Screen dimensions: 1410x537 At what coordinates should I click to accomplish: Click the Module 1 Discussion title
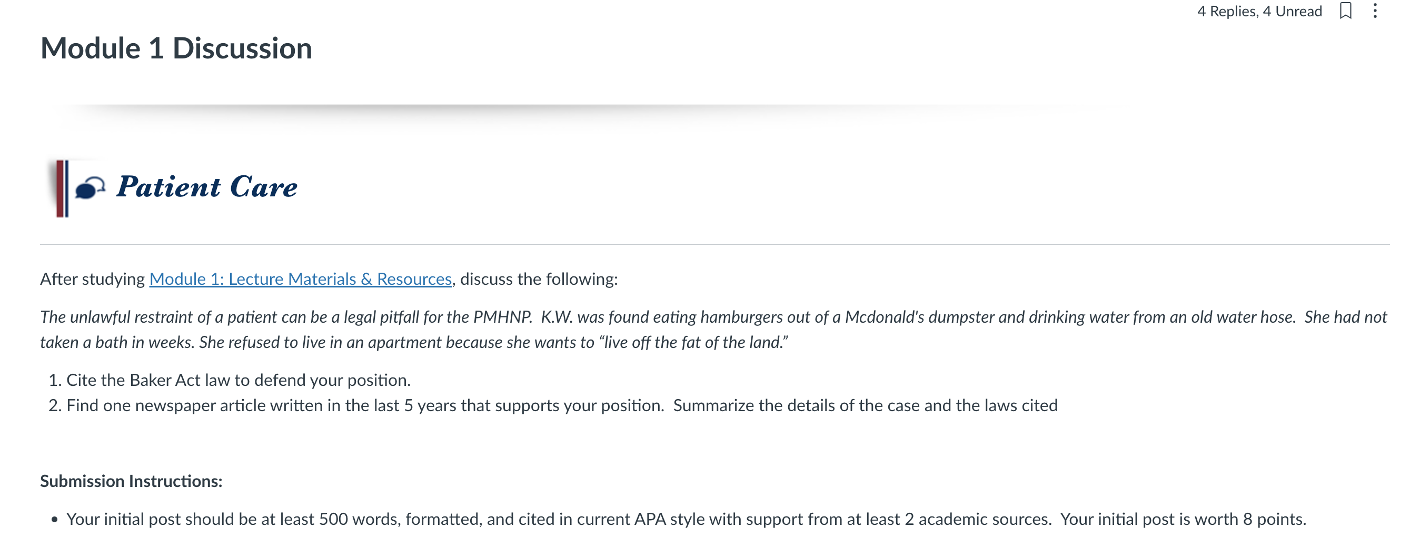(176, 48)
